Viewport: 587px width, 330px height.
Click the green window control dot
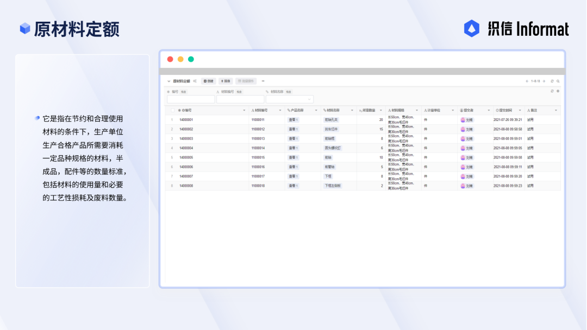[x=191, y=59]
